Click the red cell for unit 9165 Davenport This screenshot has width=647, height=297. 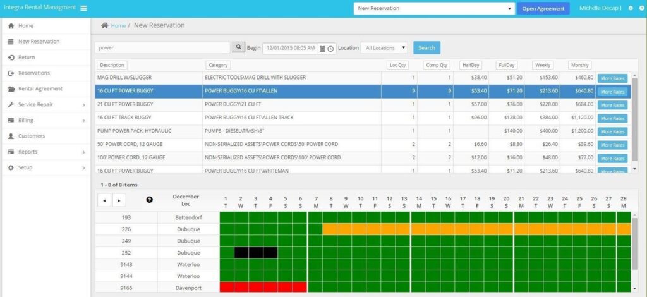[263, 287]
